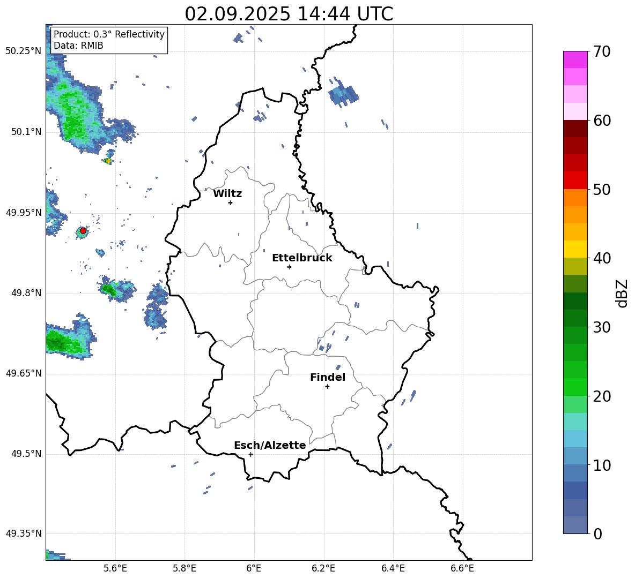
Task: Click the 50 tick on colorbar
Action: coord(602,189)
